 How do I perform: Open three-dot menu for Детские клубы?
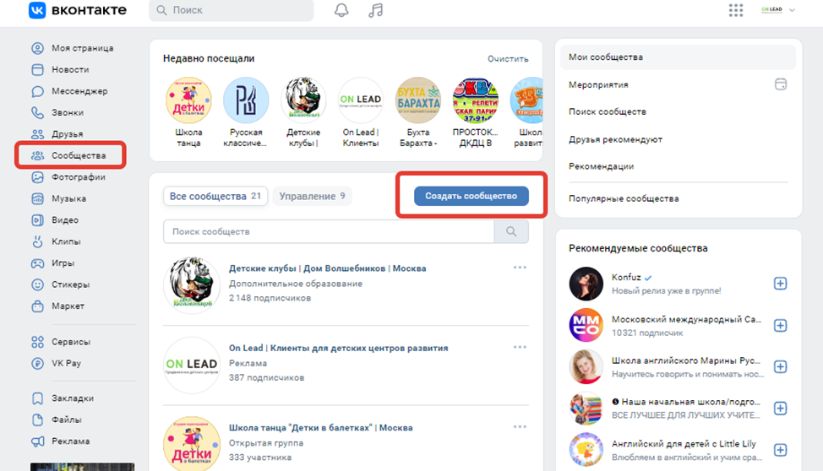point(520,268)
